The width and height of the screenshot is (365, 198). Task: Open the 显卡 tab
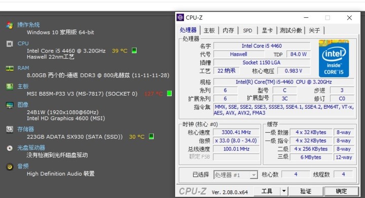click(x=267, y=30)
